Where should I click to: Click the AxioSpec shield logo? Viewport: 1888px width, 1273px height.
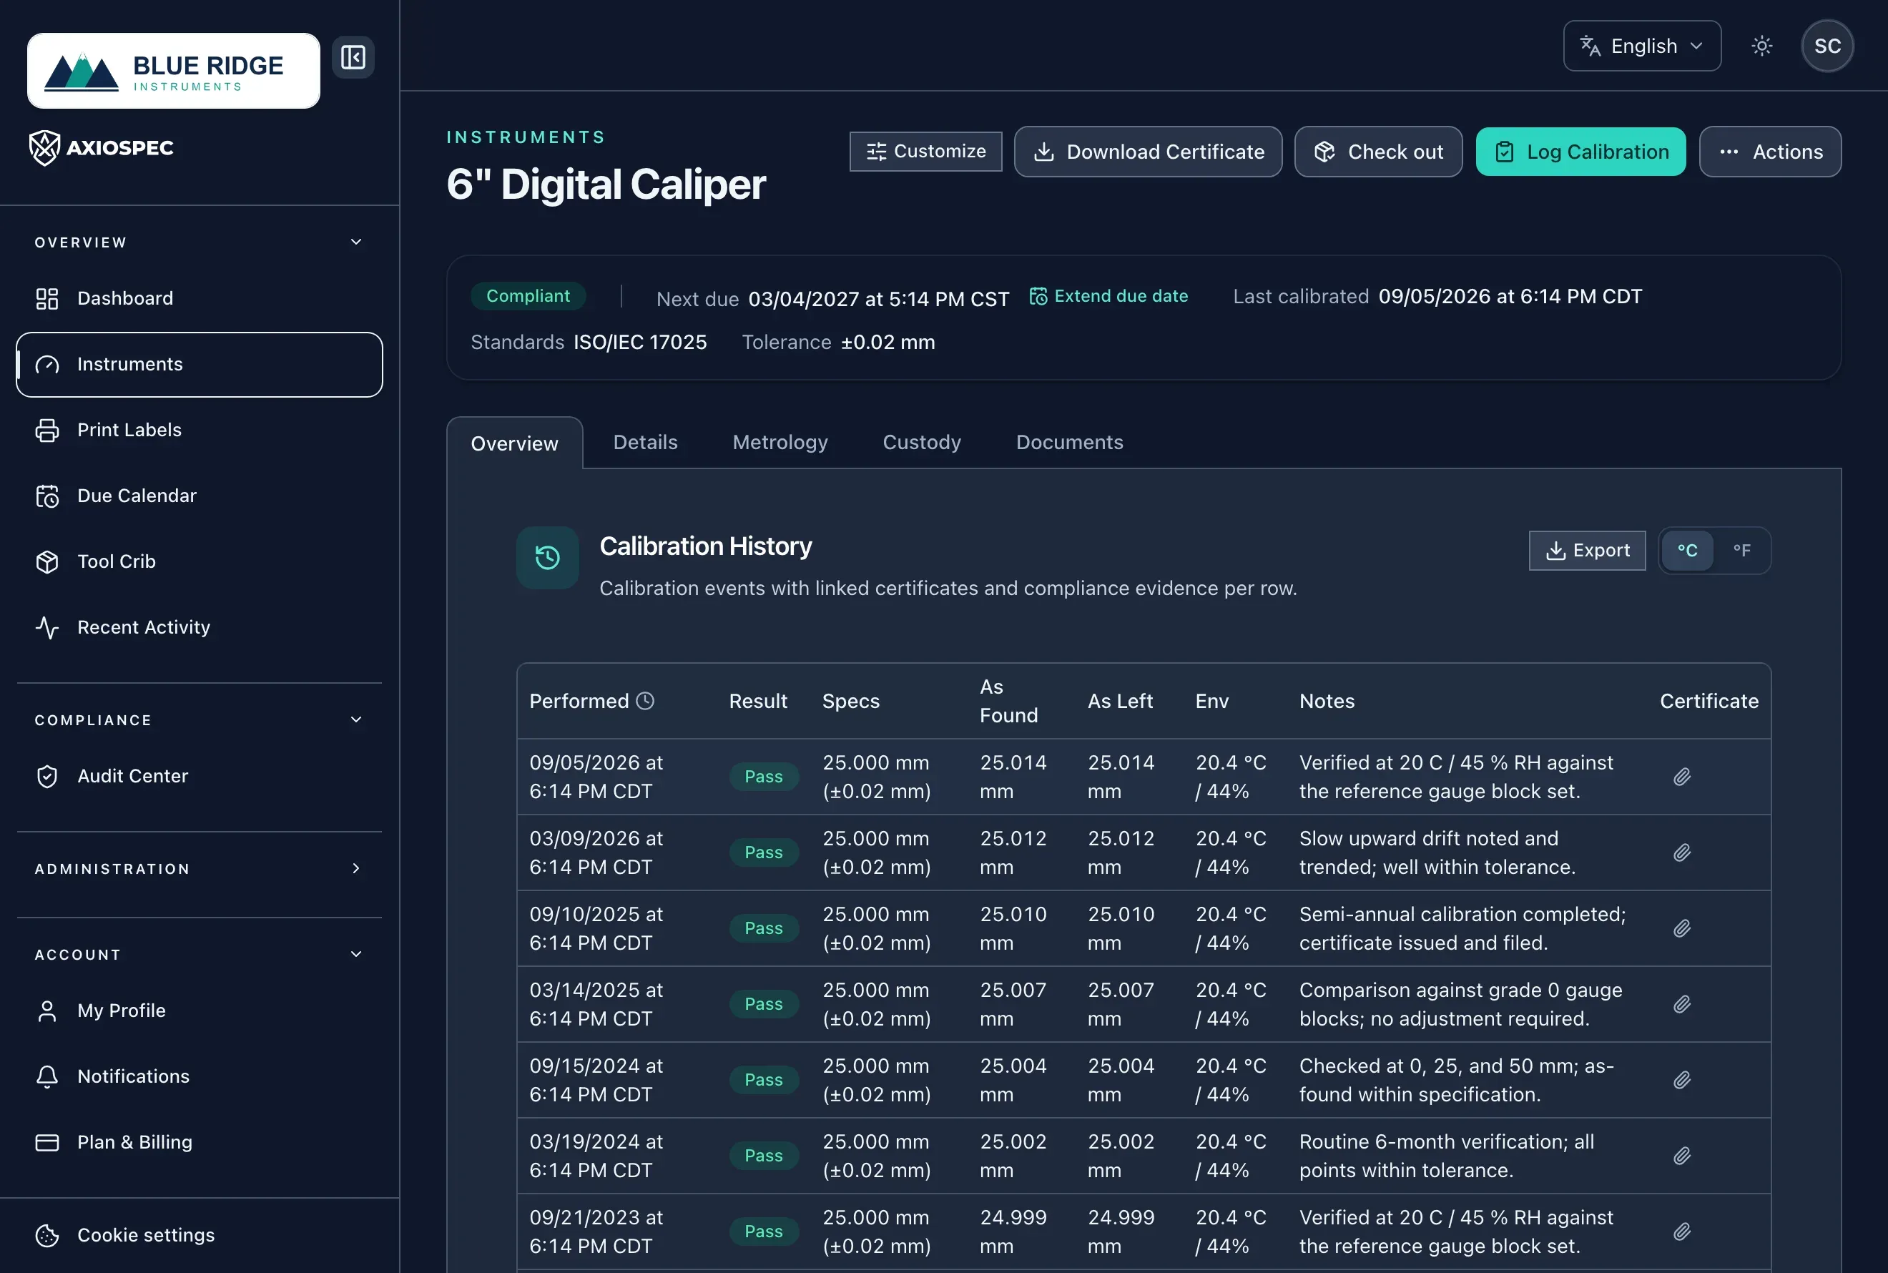pos(102,148)
